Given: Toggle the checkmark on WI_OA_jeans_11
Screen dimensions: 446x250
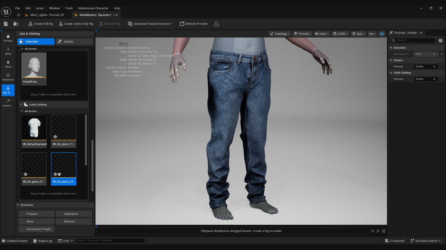Looking at the screenshot, I should pos(55,137).
